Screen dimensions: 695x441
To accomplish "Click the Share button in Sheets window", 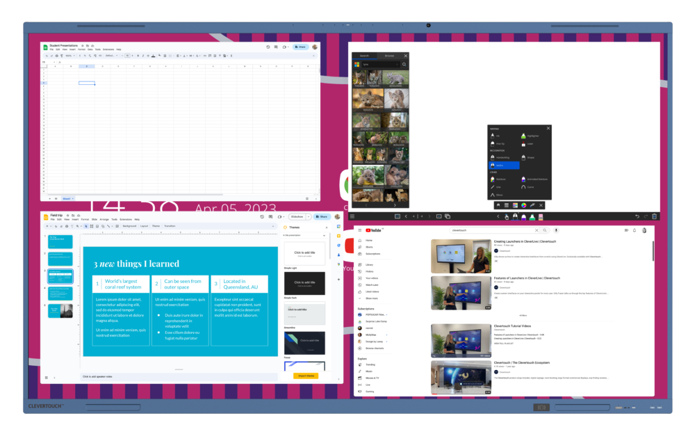I will pyautogui.click(x=301, y=47).
